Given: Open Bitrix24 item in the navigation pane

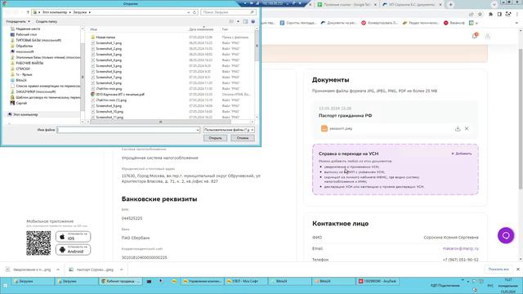Looking at the screenshot, I should coord(21,80).
